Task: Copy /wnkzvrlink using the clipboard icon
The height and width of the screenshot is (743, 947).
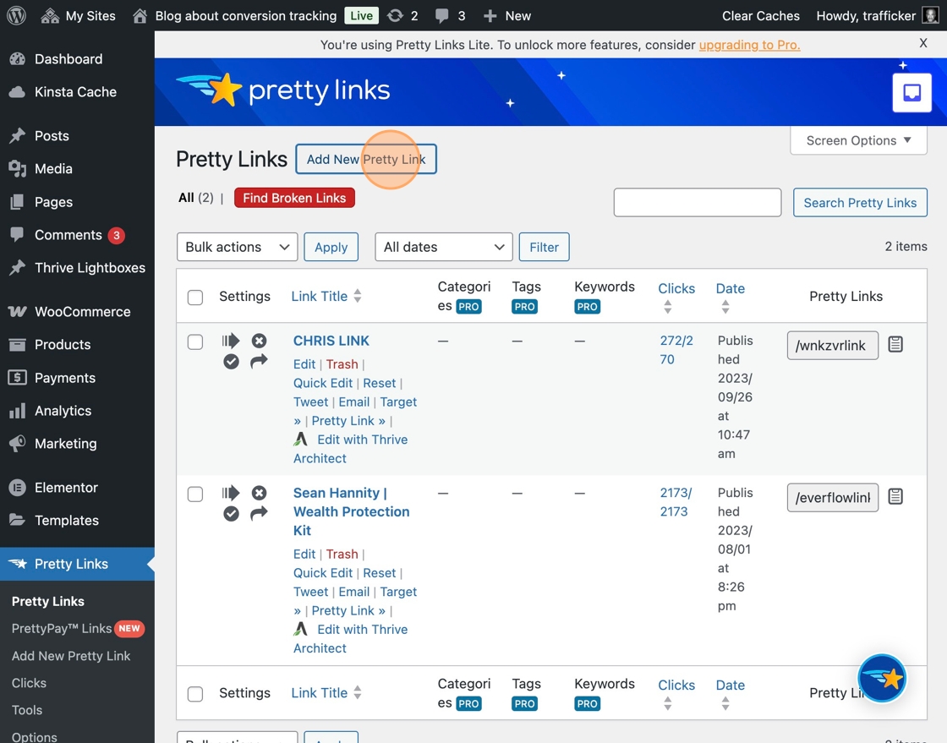Action: pyautogui.click(x=895, y=344)
